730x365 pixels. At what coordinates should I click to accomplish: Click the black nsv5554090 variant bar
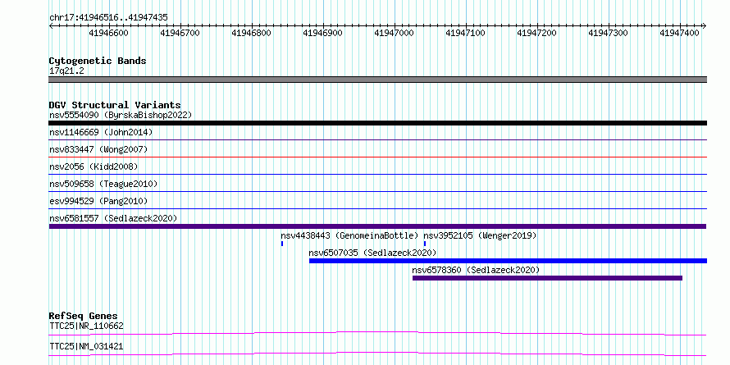[x=377, y=123]
